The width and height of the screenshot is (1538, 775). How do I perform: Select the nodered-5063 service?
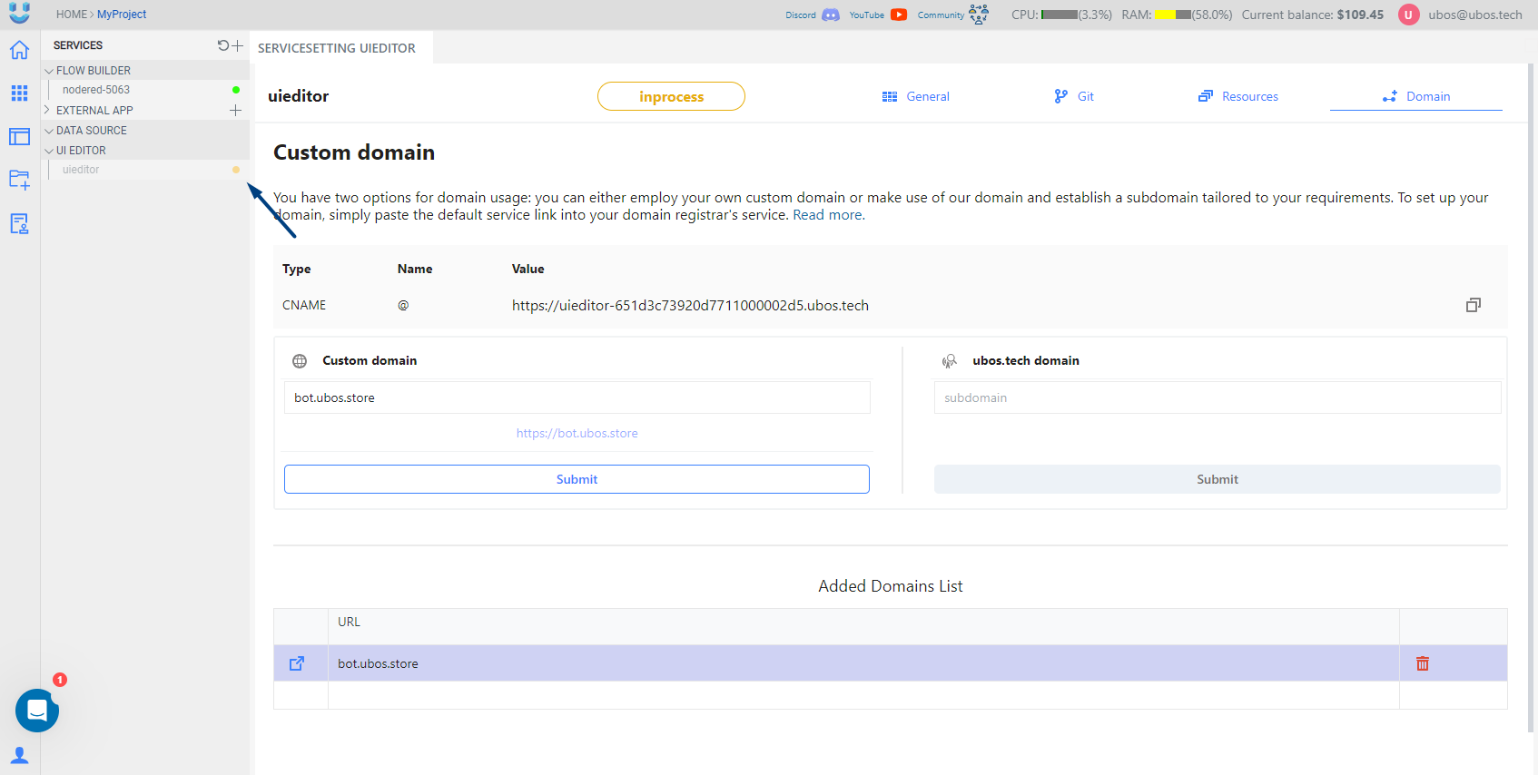pyautogui.click(x=96, y=90)
